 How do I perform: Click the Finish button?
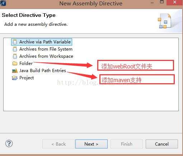click(127, 144)
